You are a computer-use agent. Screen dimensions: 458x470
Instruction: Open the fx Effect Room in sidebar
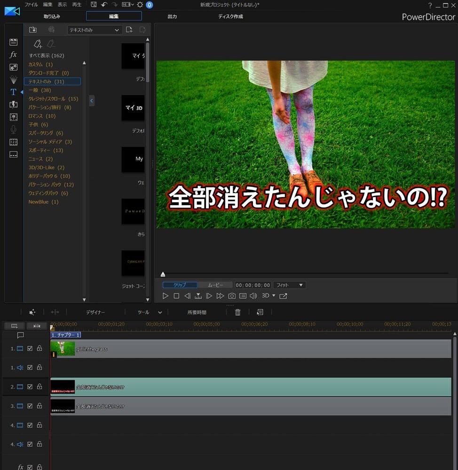pos(14,55)
